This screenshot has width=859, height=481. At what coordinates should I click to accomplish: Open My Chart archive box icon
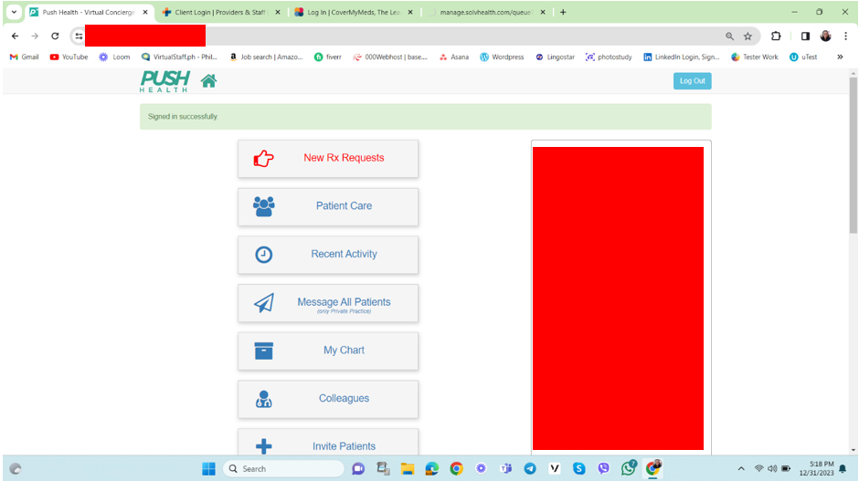(263, 350)
